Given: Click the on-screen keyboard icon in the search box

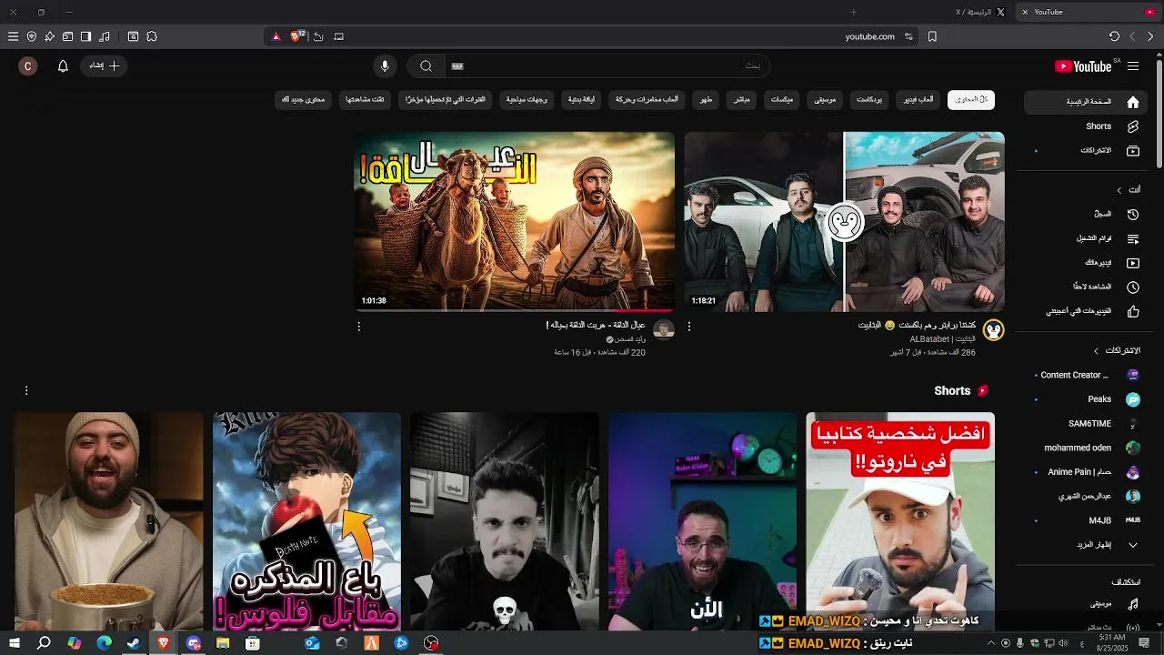Looking at the screenshot, I should (457, 66).
